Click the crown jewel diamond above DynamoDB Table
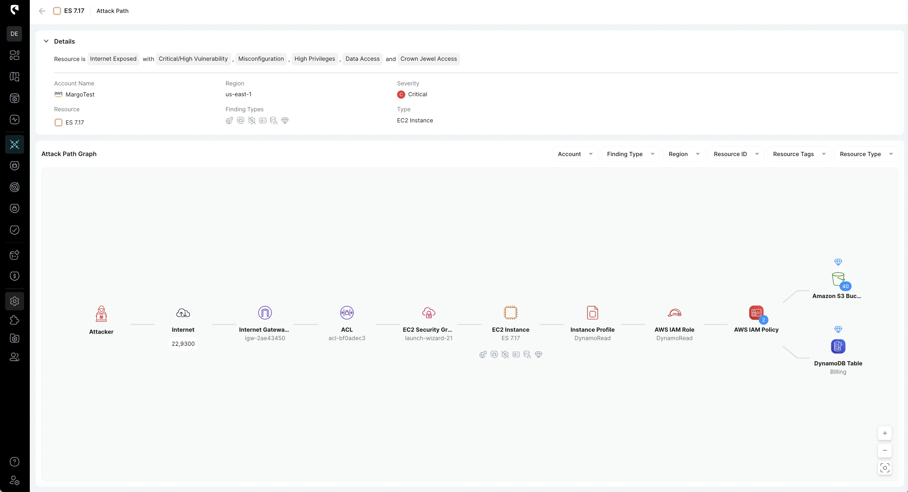This screenshot has height=492, width=908. 838,330
